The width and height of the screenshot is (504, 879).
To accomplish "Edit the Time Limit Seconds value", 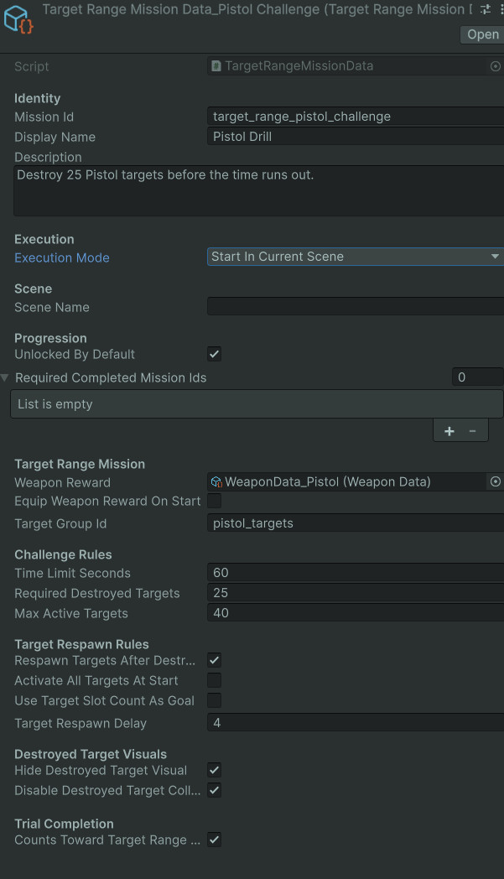I will tap(356, 573).
